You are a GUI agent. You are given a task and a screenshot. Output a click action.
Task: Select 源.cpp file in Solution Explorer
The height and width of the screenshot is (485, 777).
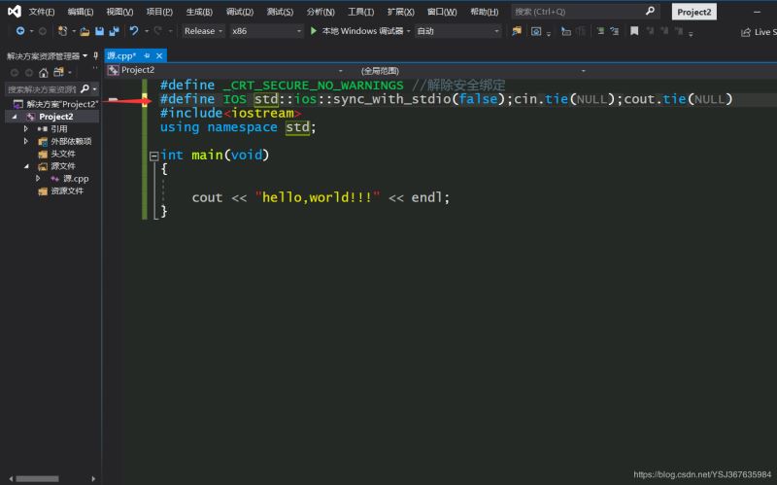75,179
